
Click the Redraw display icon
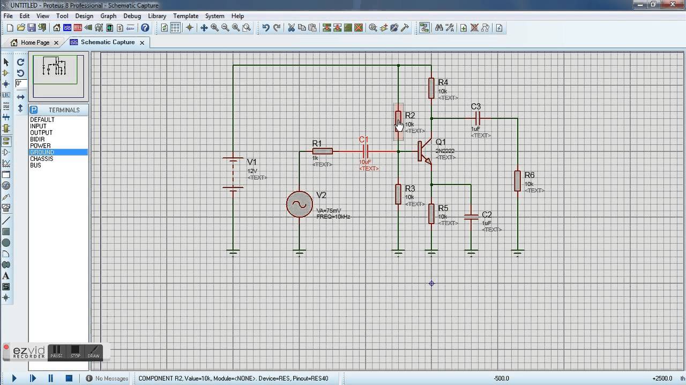pyautogui.click(x=164, y=28)
